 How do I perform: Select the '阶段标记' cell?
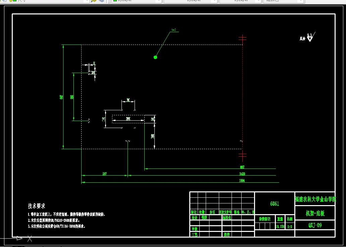pyautogui.click(x=265, y=219)
